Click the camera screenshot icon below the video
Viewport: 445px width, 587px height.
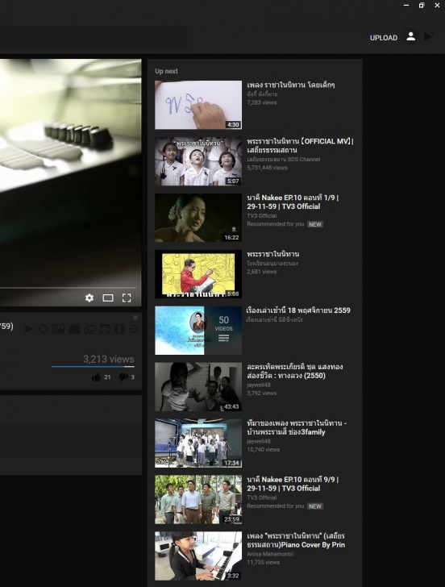pos(74,329)
